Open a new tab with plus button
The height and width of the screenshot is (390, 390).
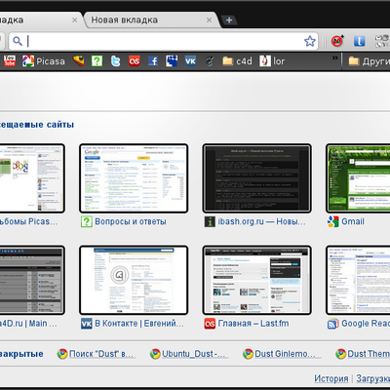point(229,20)
